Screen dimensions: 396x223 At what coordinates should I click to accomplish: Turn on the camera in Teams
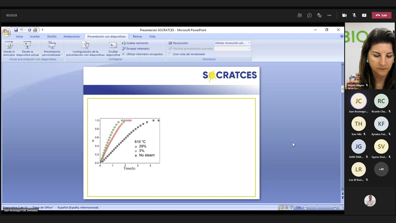pyautogui.click(x=344, y=15)
